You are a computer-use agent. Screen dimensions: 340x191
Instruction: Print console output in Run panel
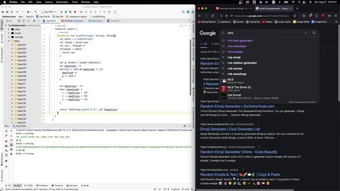[11, 150]
